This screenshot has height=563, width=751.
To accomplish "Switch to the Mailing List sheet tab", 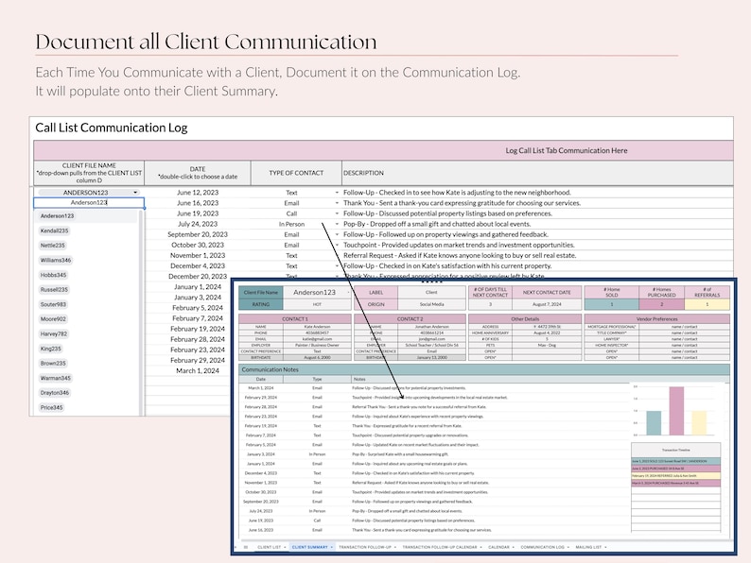I will 588,547.
